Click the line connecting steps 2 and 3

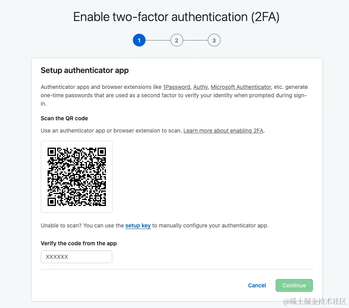195,40
